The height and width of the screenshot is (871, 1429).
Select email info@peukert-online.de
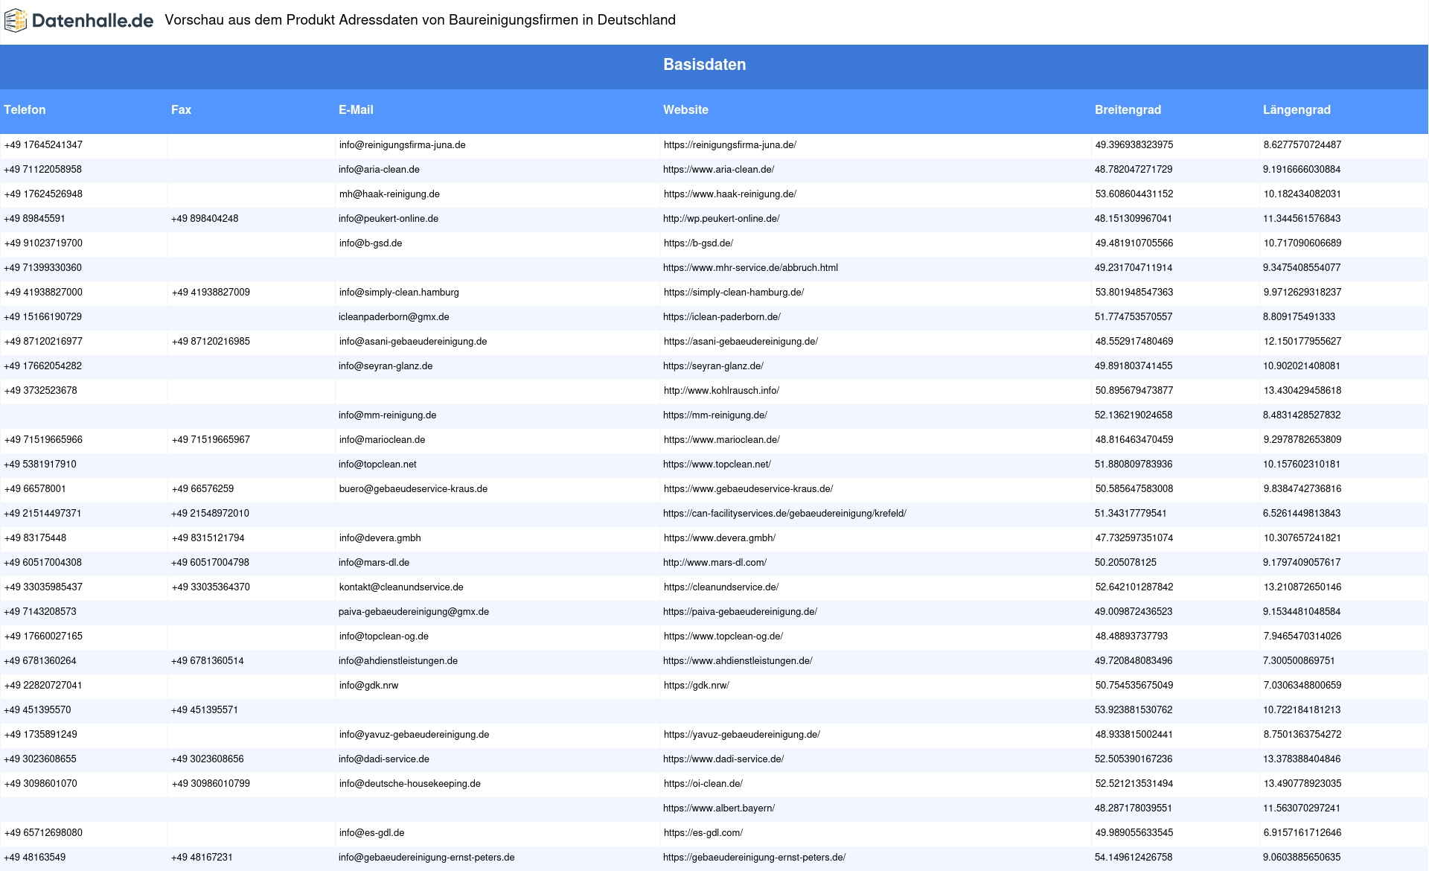pyautogui.click(x=389, y=219)
